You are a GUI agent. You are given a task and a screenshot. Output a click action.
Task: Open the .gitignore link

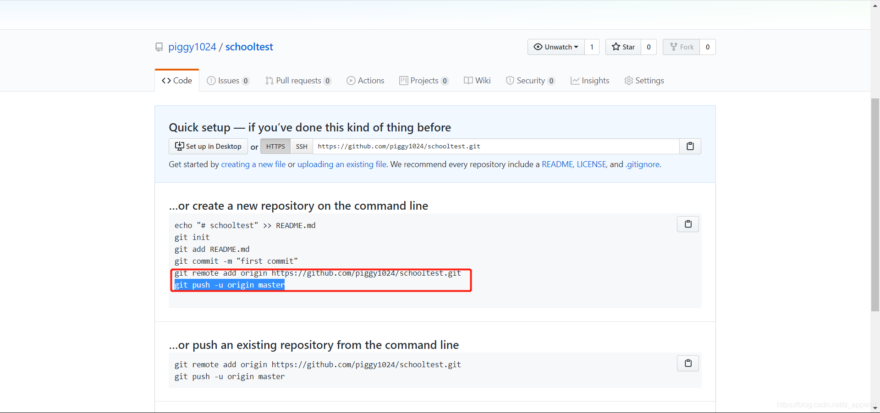point(643,164)
